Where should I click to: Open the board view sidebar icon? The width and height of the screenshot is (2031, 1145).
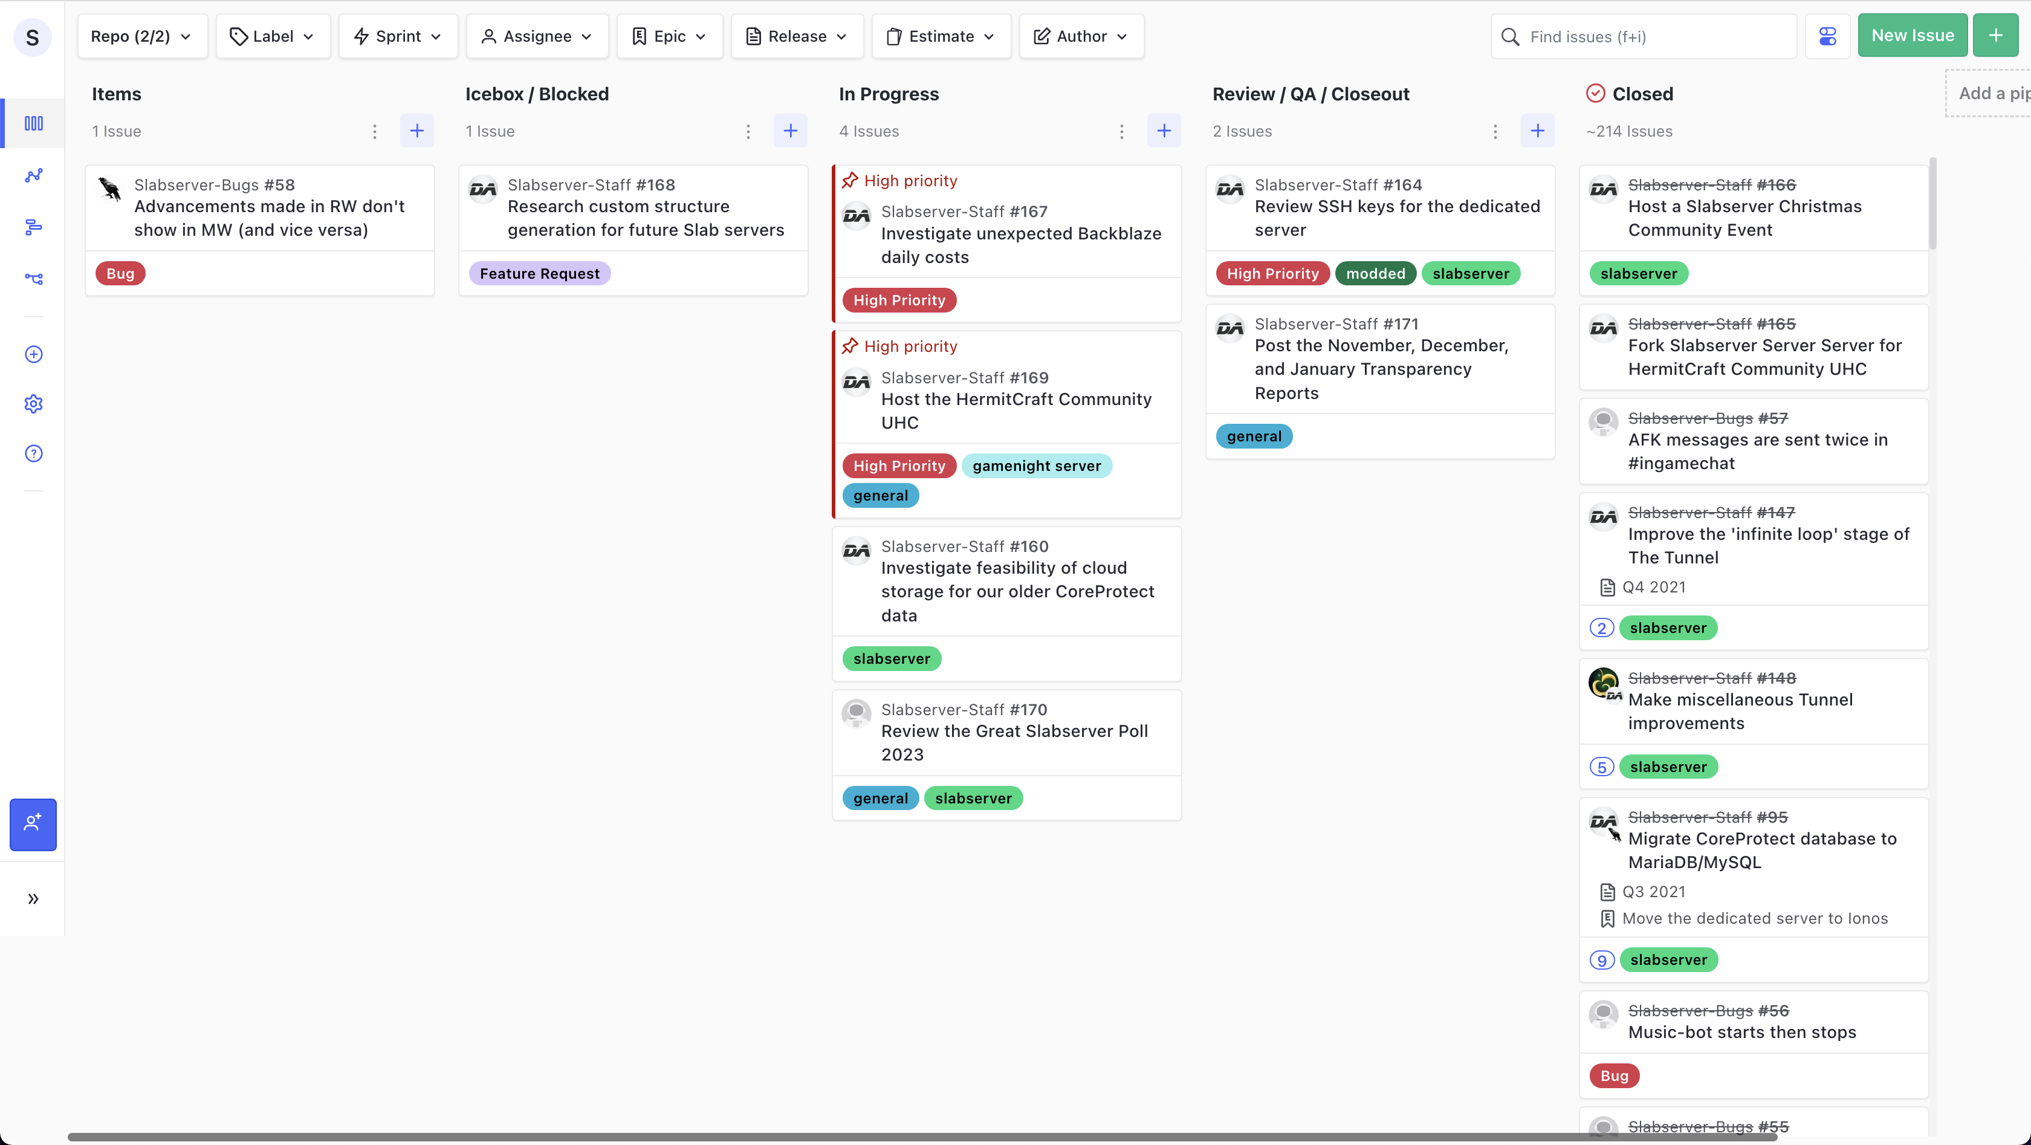(x=33, y=123)
